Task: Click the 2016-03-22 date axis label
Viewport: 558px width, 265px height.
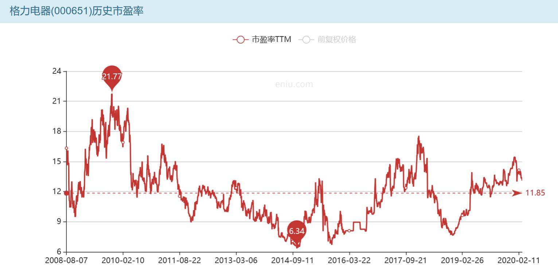Action: (349, 260)
